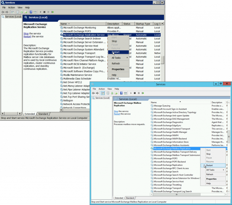Click Restart Service icon in front window toolbar
Screen dimensions: 232x205
(143, 93)
